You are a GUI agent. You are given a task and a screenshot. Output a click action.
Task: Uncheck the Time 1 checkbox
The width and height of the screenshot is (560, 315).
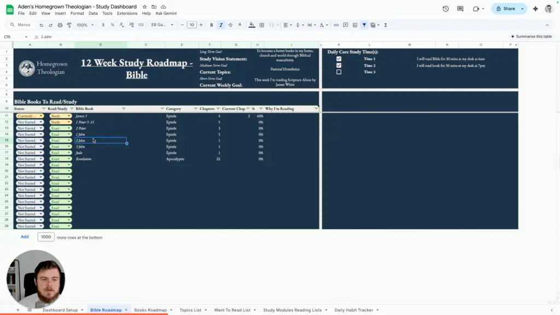(x=339, y=59)
